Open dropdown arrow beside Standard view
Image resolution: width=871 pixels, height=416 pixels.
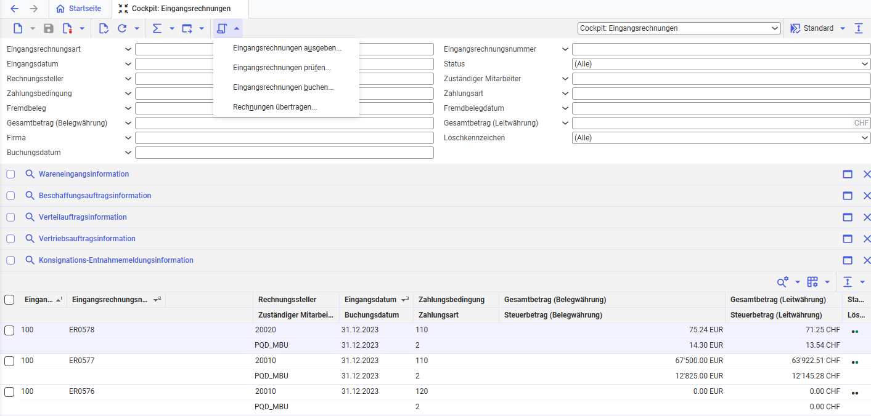click(x=843, y=28)
